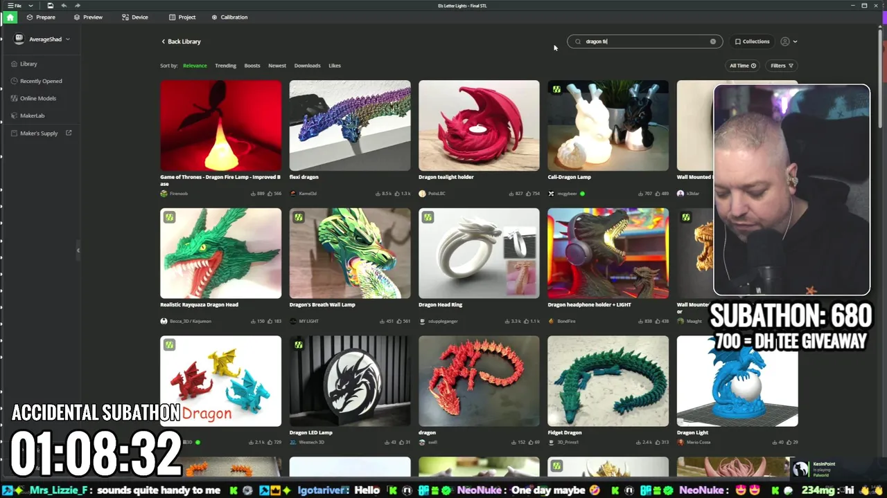Open the Dragon Fire Lamp model thumbnail
887x498 pixels.
tap(220, 125)
